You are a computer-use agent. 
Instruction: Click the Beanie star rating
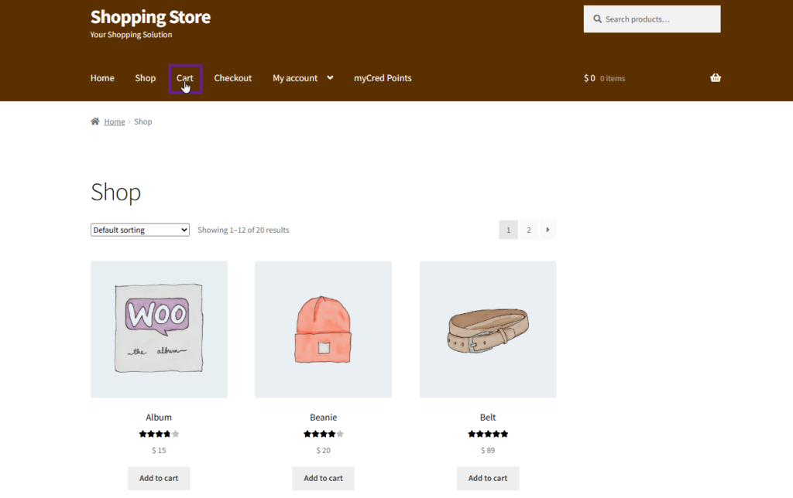pyautogui.click(x=323, y=434)
